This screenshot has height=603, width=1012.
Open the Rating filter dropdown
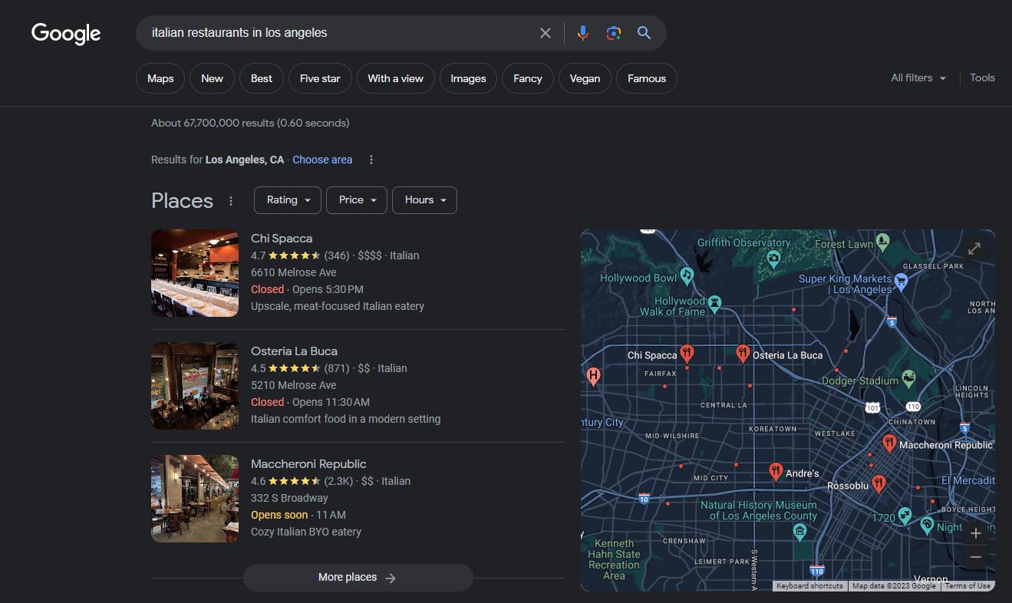(288, 200)
